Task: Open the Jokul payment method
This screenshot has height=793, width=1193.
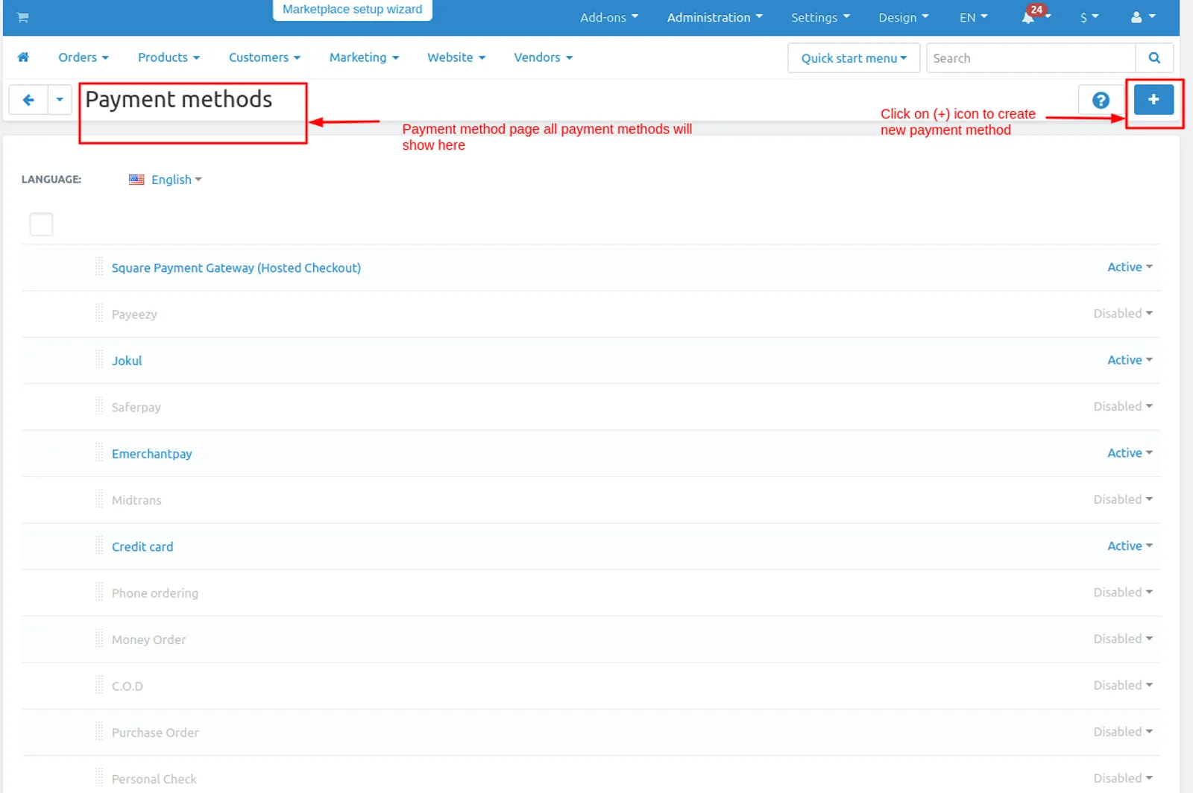Action: (x=127, y=361)
